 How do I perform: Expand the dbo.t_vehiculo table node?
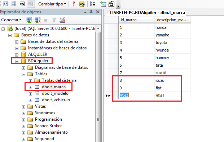30,100
